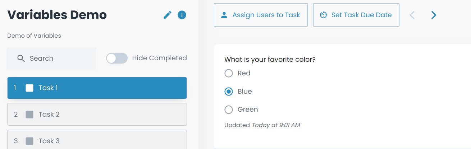Select the Red radio option
The height and width of the screenshot is (149, 471).
(x=229, y=73)
